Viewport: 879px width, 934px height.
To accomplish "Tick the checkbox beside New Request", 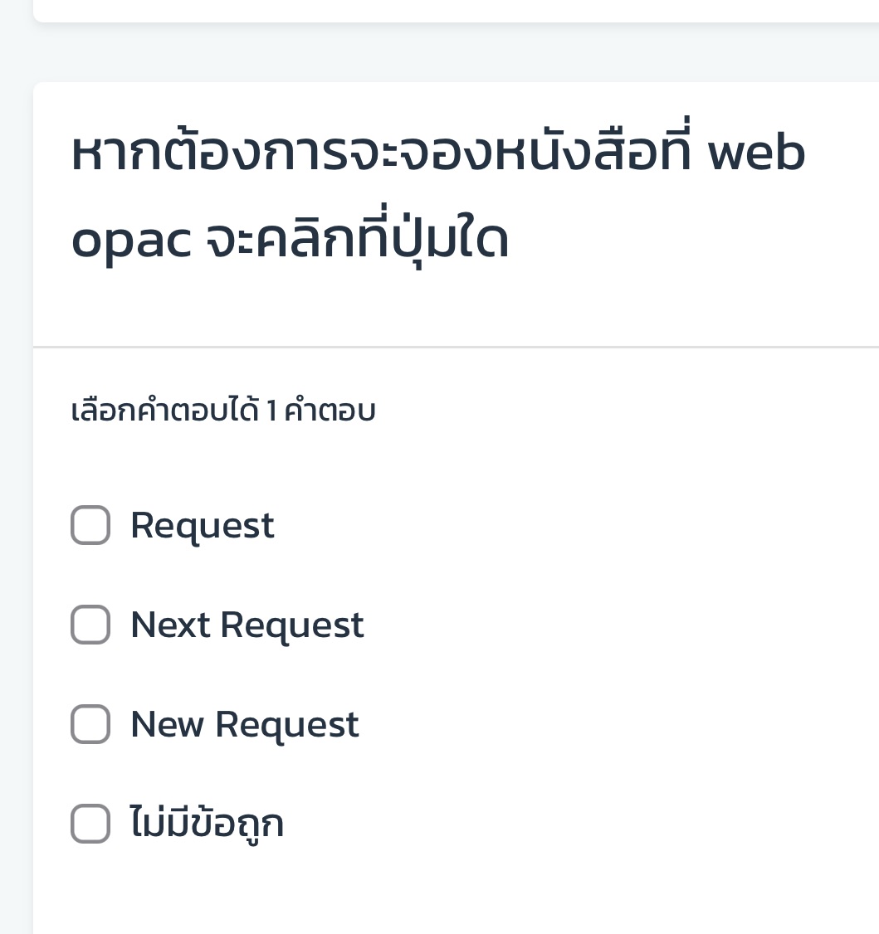I will point(90,724).
